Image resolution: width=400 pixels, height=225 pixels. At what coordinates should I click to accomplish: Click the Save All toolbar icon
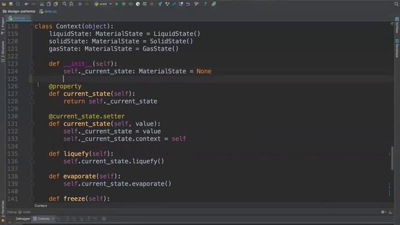coord(11,4)
